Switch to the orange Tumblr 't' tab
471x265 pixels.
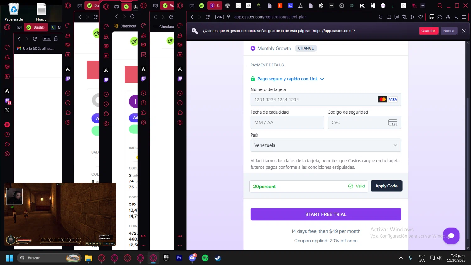[x=280, y=5]
